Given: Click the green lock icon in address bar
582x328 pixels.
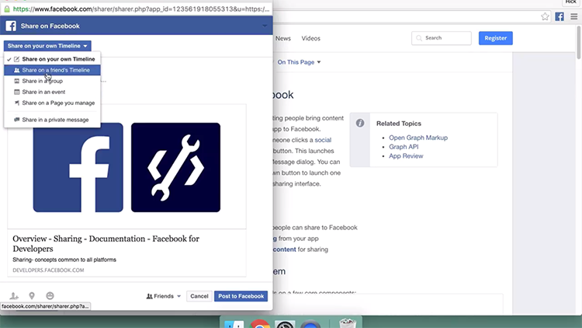Looking at the screenshot, I should (7, 9).
